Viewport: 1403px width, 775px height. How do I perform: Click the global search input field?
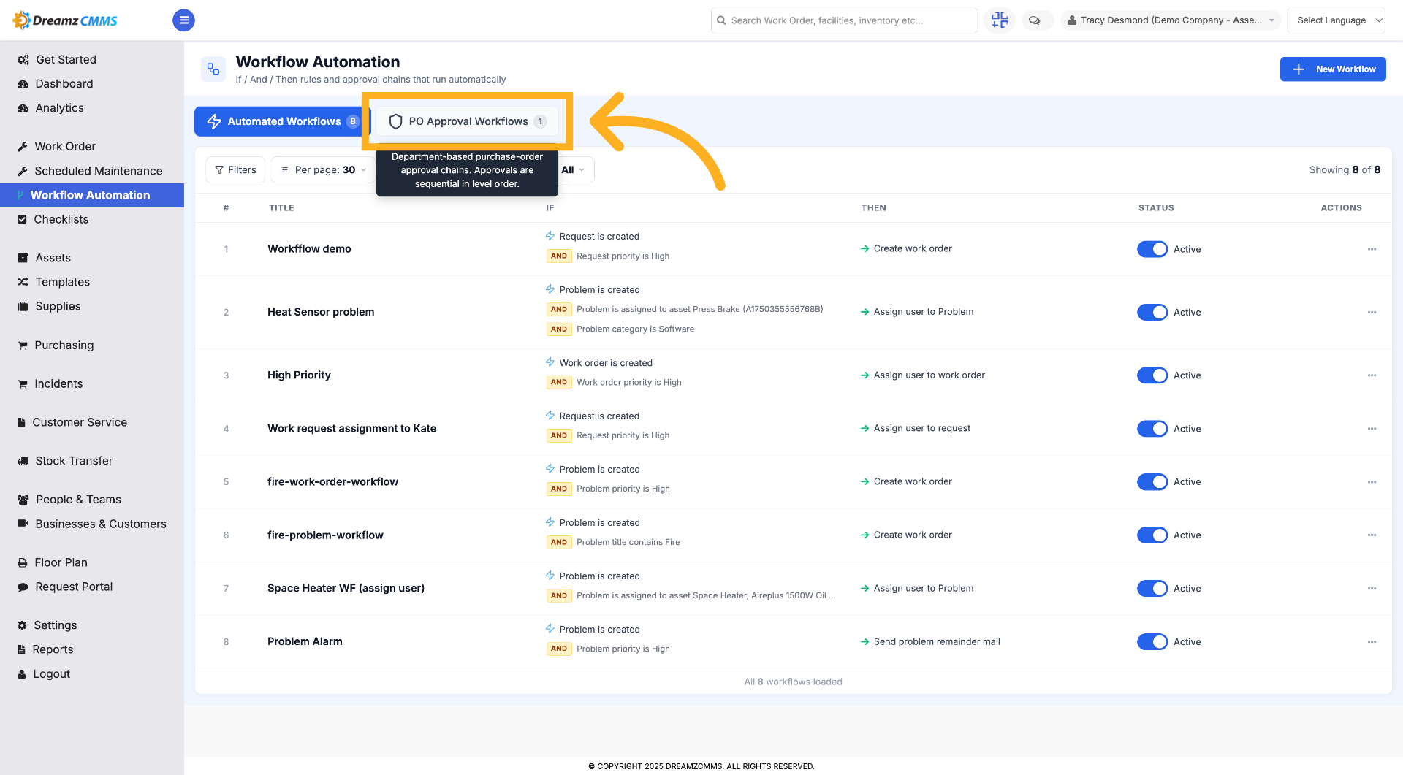click(x=843, y=20)
